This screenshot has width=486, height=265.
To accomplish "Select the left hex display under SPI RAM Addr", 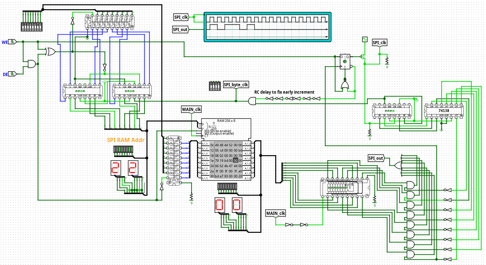I will 115,167.
